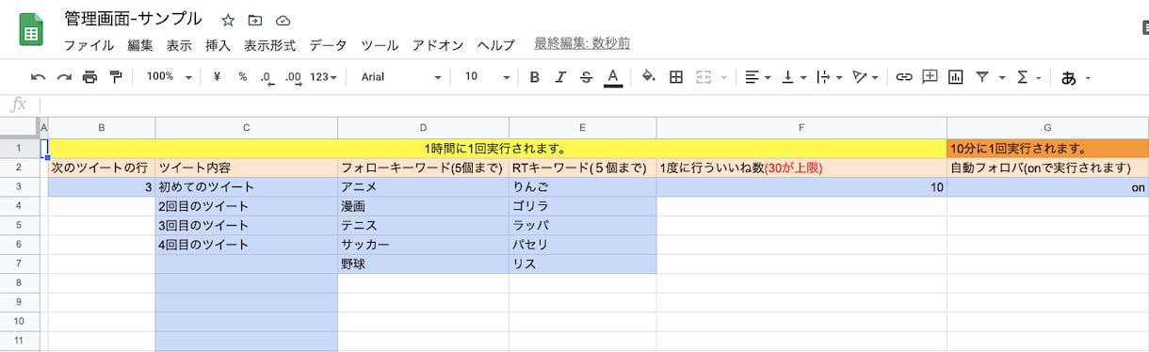
Task: Open the filter views dropdown arrow
Action: coord(1001,77)
